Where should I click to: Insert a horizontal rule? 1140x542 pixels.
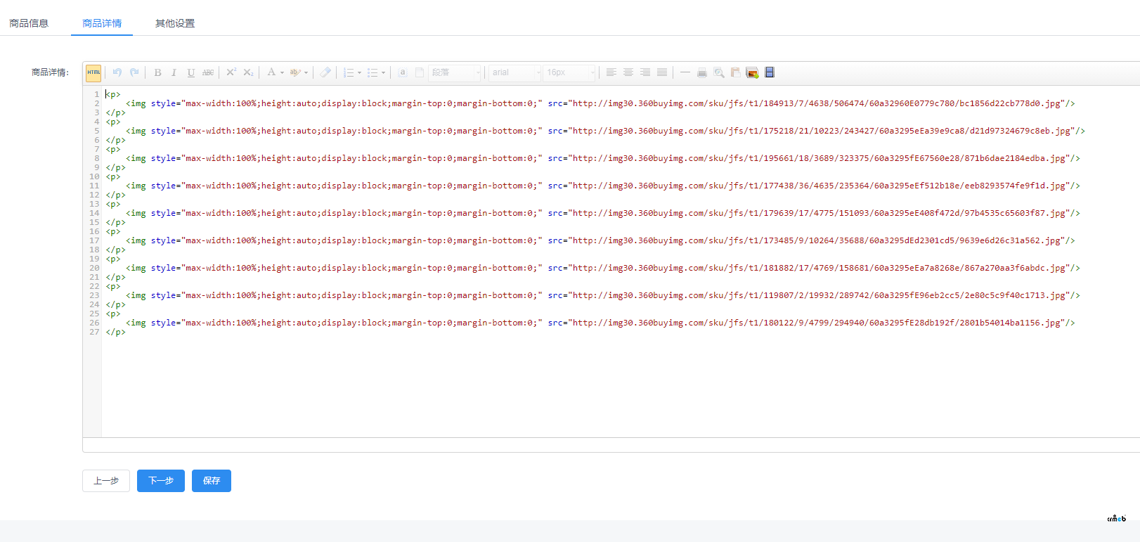point(685,72)
